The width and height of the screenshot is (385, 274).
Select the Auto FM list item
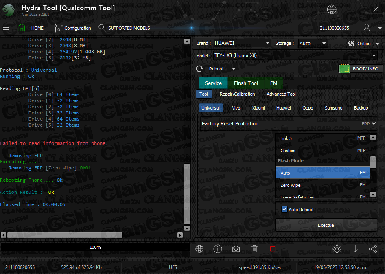(323, 173)
